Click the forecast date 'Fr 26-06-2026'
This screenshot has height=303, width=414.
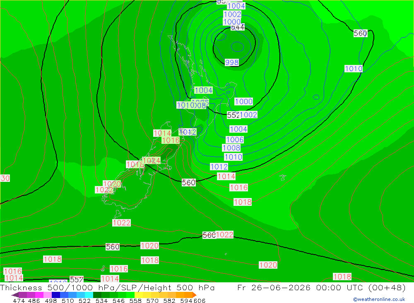[x=274, y=288]
